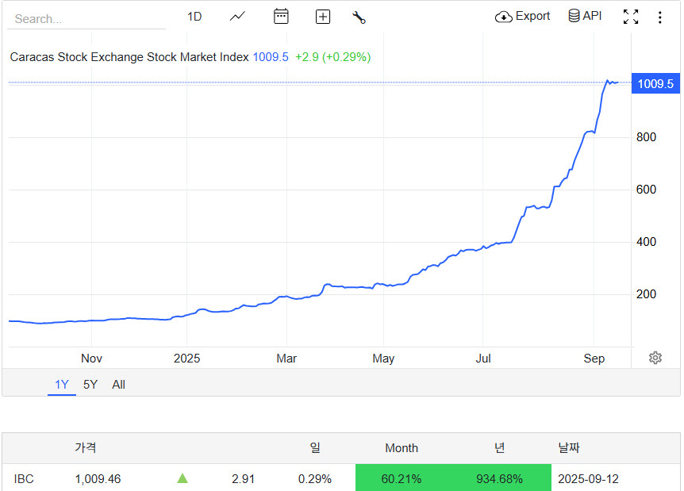Click the 0.29% daily percent cell
Image resolution: width=684 pixels, height=491 pixels.
click(x=314, y=479)
